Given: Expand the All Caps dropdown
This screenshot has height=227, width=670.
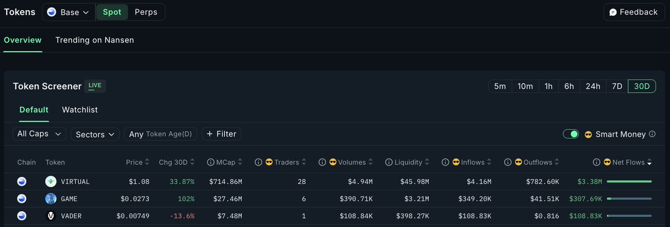Looking at the screenshot, I should (x=39, y=134).
